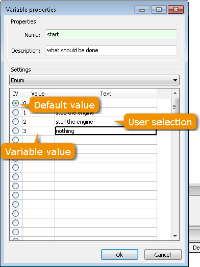This screenshot has width=200, height=267.
Task: Confirm with the Ok button
Action: (x=119, y=254)
